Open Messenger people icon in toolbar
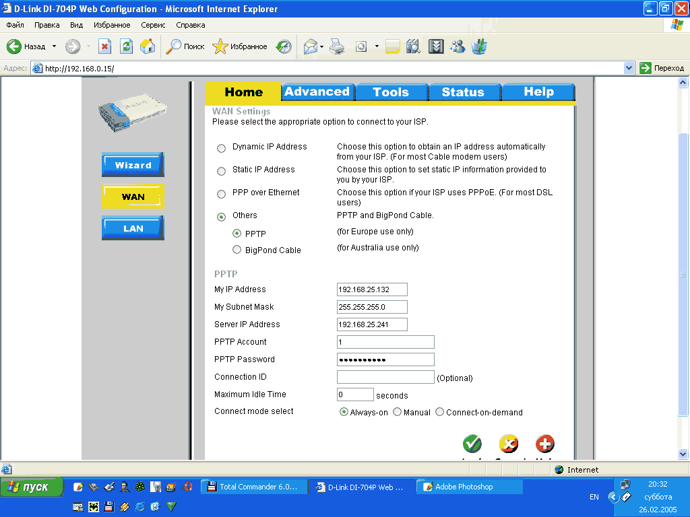 coord(458,46)
